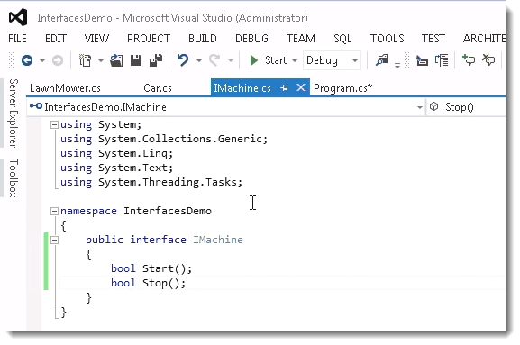Click the Increase Indent toolbar icon
Image resolution: width=520 pixels, height=345 pixels.
click(442, 60)
